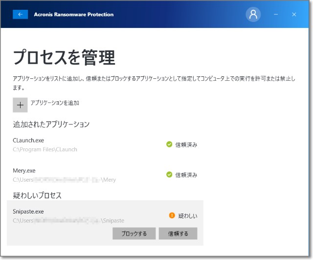This screenshot has height=260, width=313.
Task: Click green check icon for Mery.exe
Action: click(x=169, y=175)
